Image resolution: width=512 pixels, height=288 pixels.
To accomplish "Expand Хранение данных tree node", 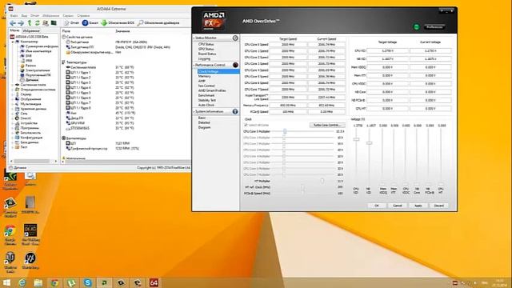I will click(13, 109).
